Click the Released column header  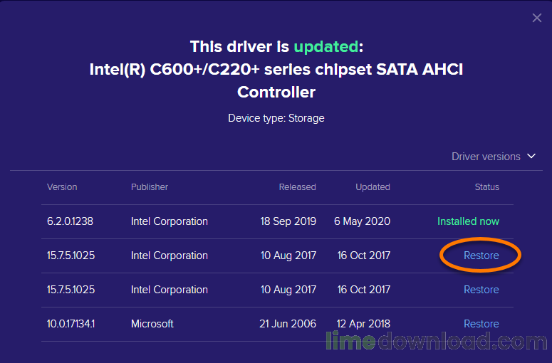click(x=297, y=187)
